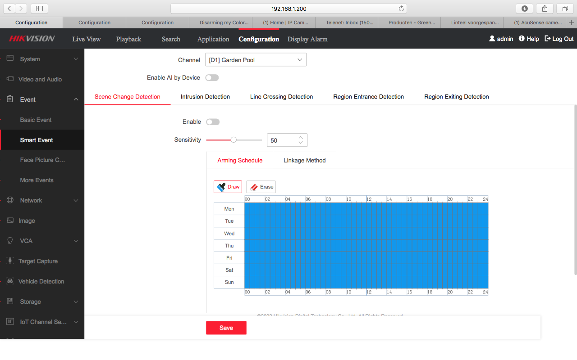Click the Sensitivity slider handle

(x=234, y=140)
